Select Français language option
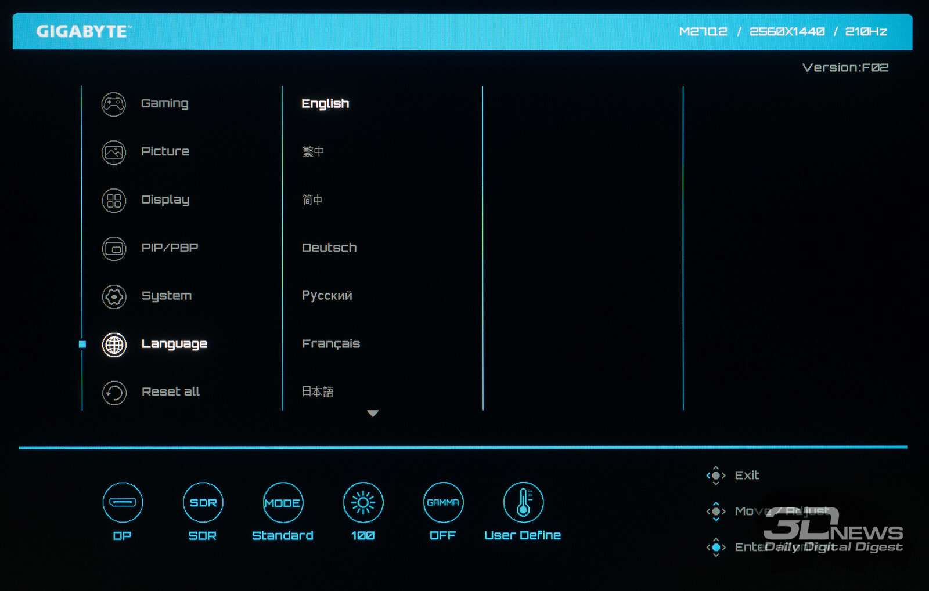Screen dimensions: 929x591 pyautogui.click(x=331, y=344)
